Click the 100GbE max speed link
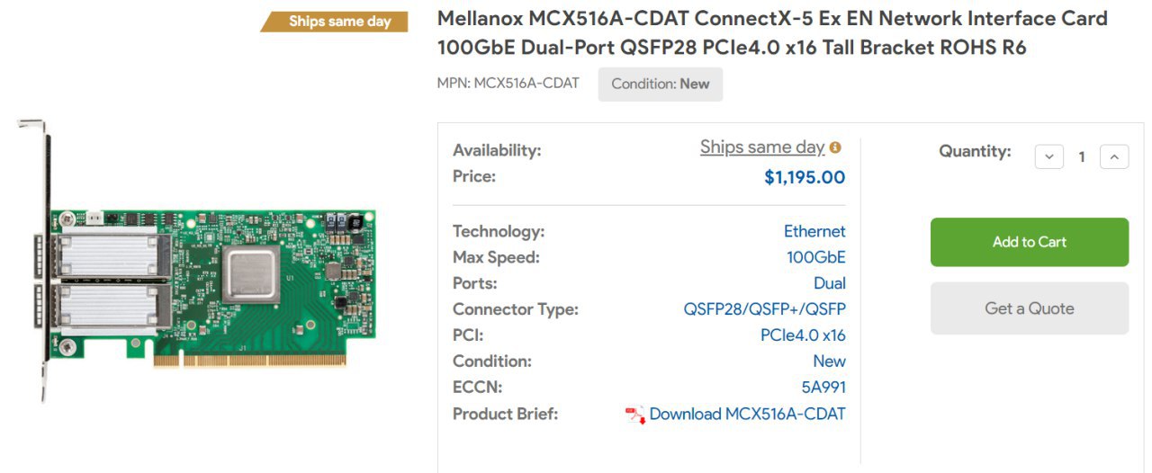The width and height of the screenshot is (1152, 473). (x=815, y=257)
